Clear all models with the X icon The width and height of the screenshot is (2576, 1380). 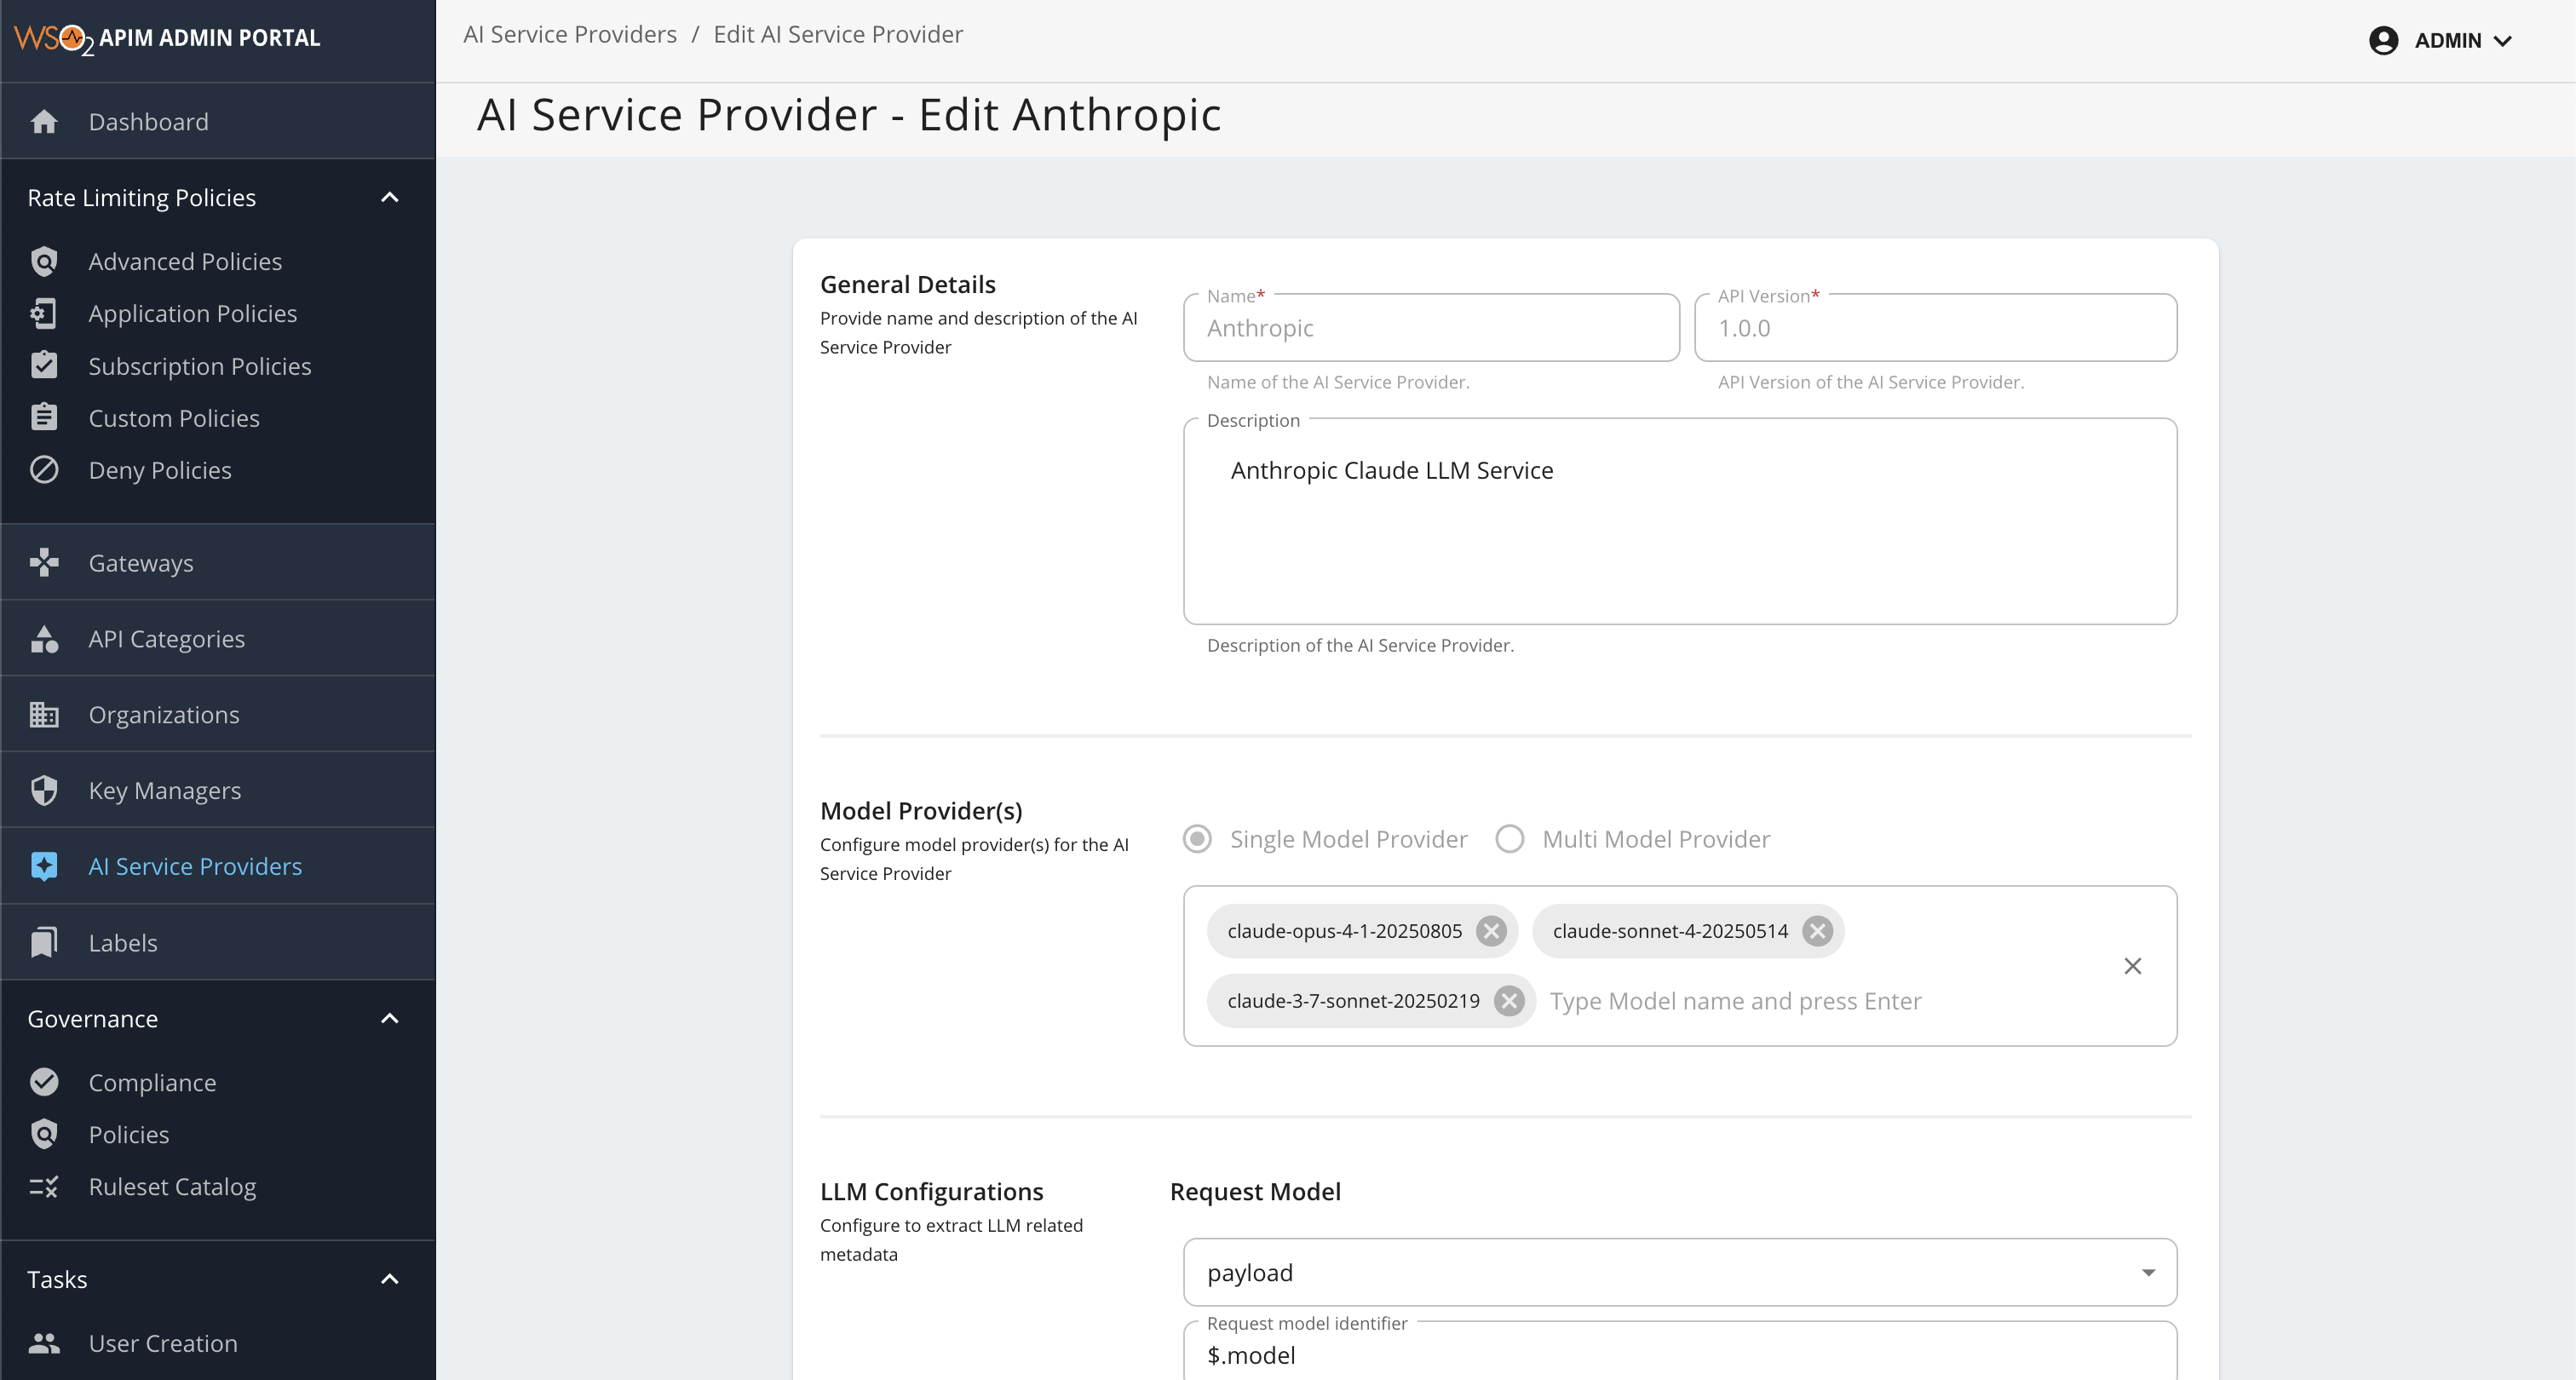[2133, 965]
